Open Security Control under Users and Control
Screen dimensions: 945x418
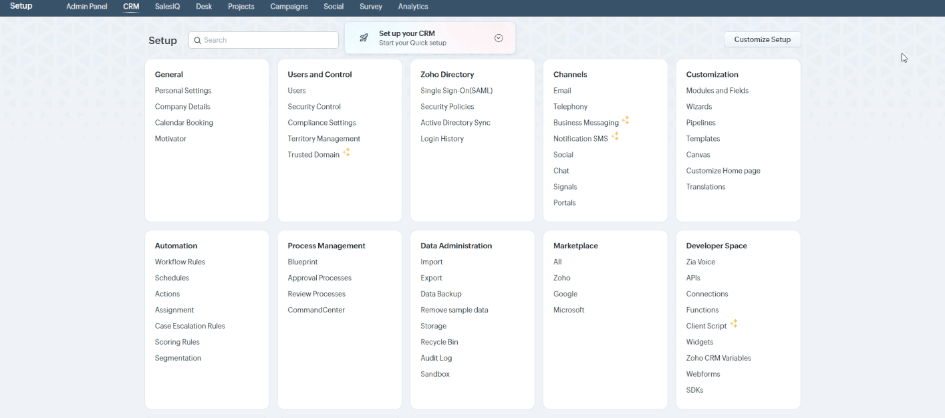pyautogui.click(x=314, y=106)
